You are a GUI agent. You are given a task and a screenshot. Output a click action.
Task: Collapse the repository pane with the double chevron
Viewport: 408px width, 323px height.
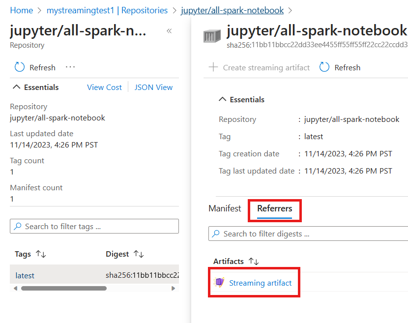(x=169, y=30)
